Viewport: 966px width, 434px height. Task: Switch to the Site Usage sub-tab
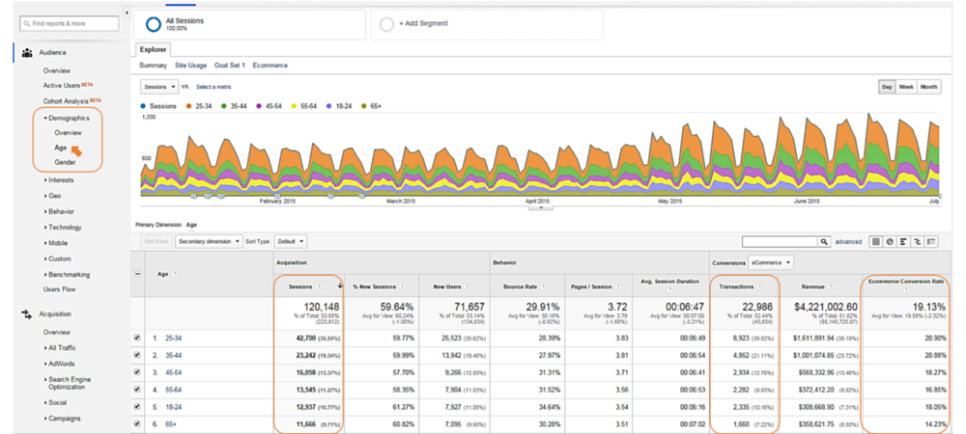pyautogui.click(x=191, y=66)
